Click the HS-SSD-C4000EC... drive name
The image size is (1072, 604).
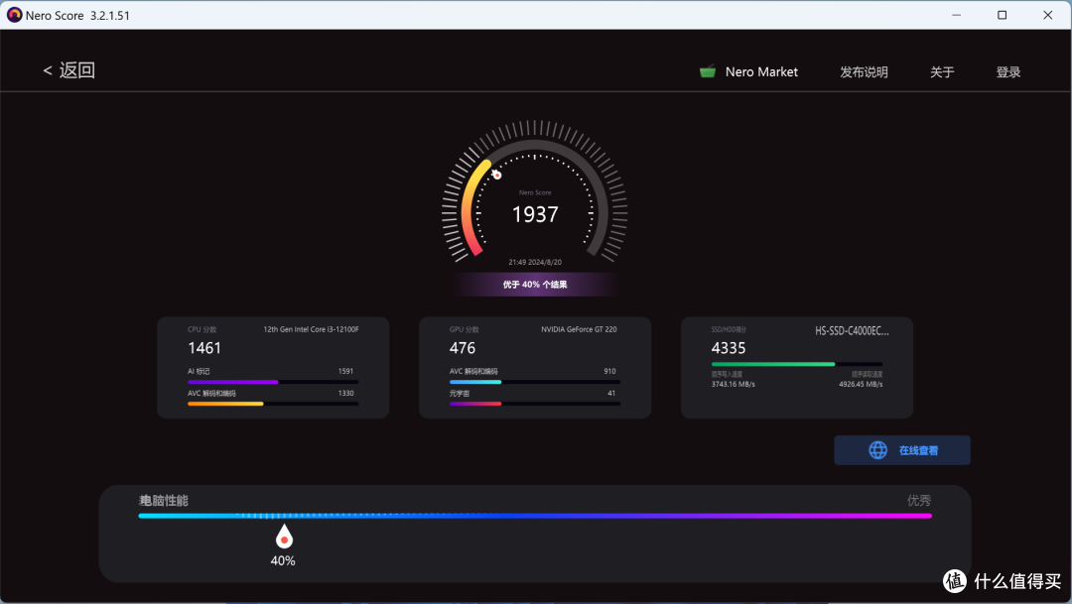click(852, 330)
